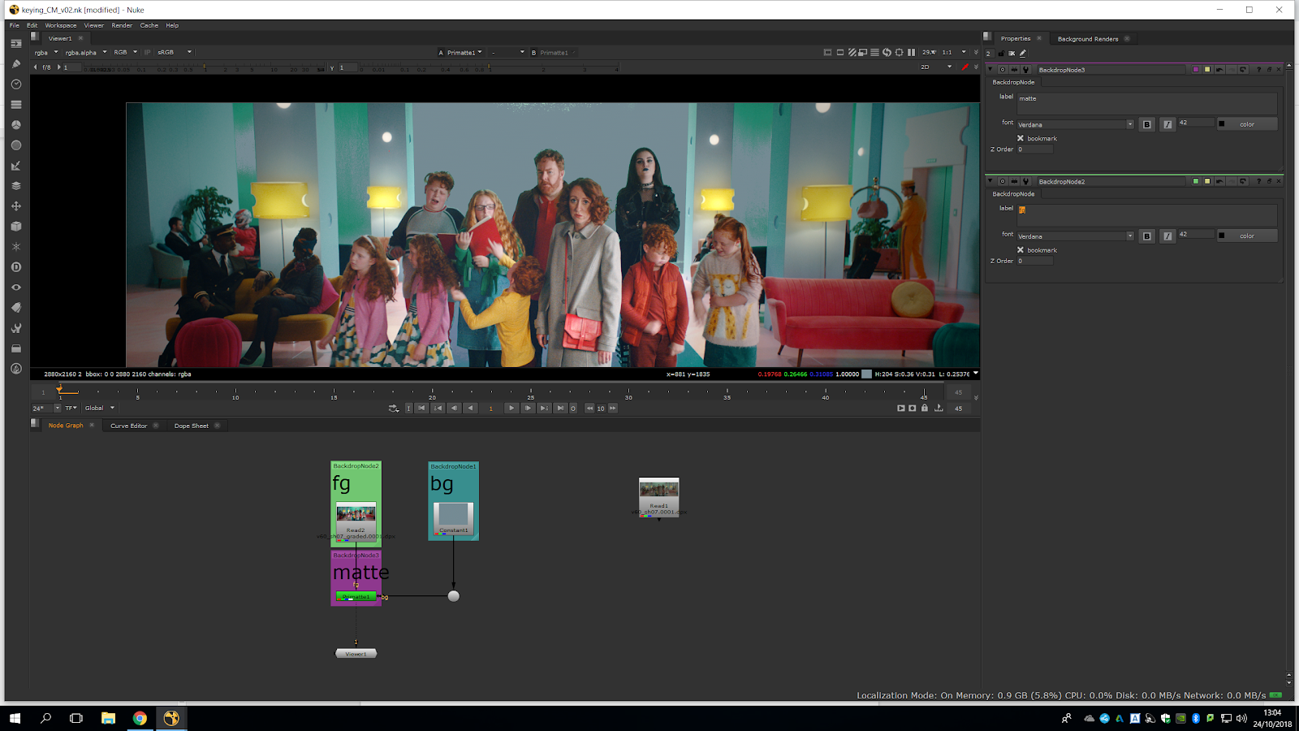
Task: Toggle bookmark checkbox for BackdropNode3
Action: pos(1021,138)
